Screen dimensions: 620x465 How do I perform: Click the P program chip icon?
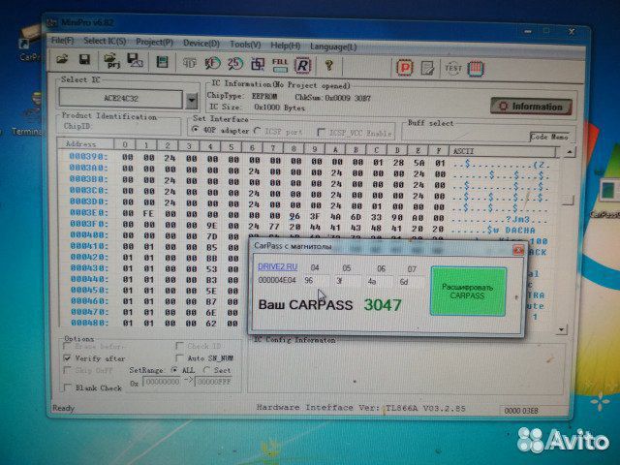point(404,67)
